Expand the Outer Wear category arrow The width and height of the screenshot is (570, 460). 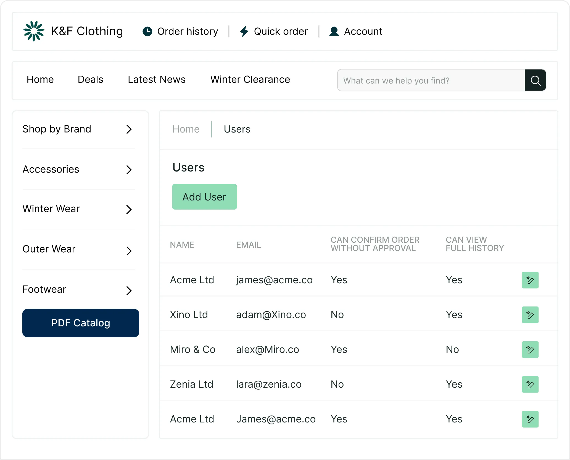[129, 250]
